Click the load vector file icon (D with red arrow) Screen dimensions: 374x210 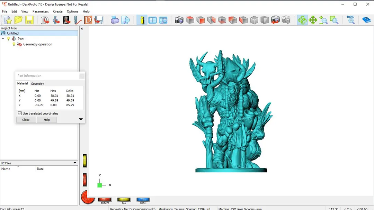(x=45, y=20)
